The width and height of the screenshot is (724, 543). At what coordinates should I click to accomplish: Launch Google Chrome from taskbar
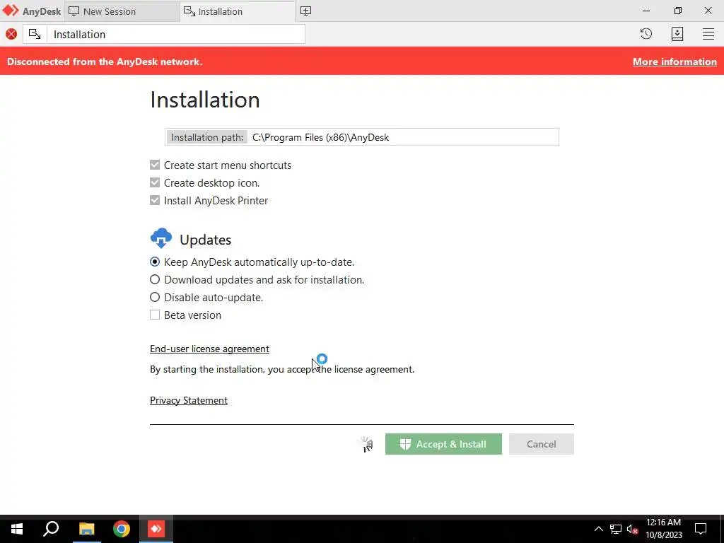(122, 529)
